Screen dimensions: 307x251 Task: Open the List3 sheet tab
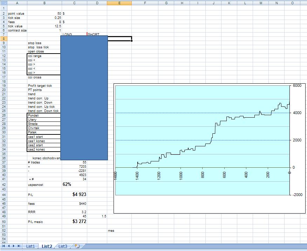[x=63, y=246]
